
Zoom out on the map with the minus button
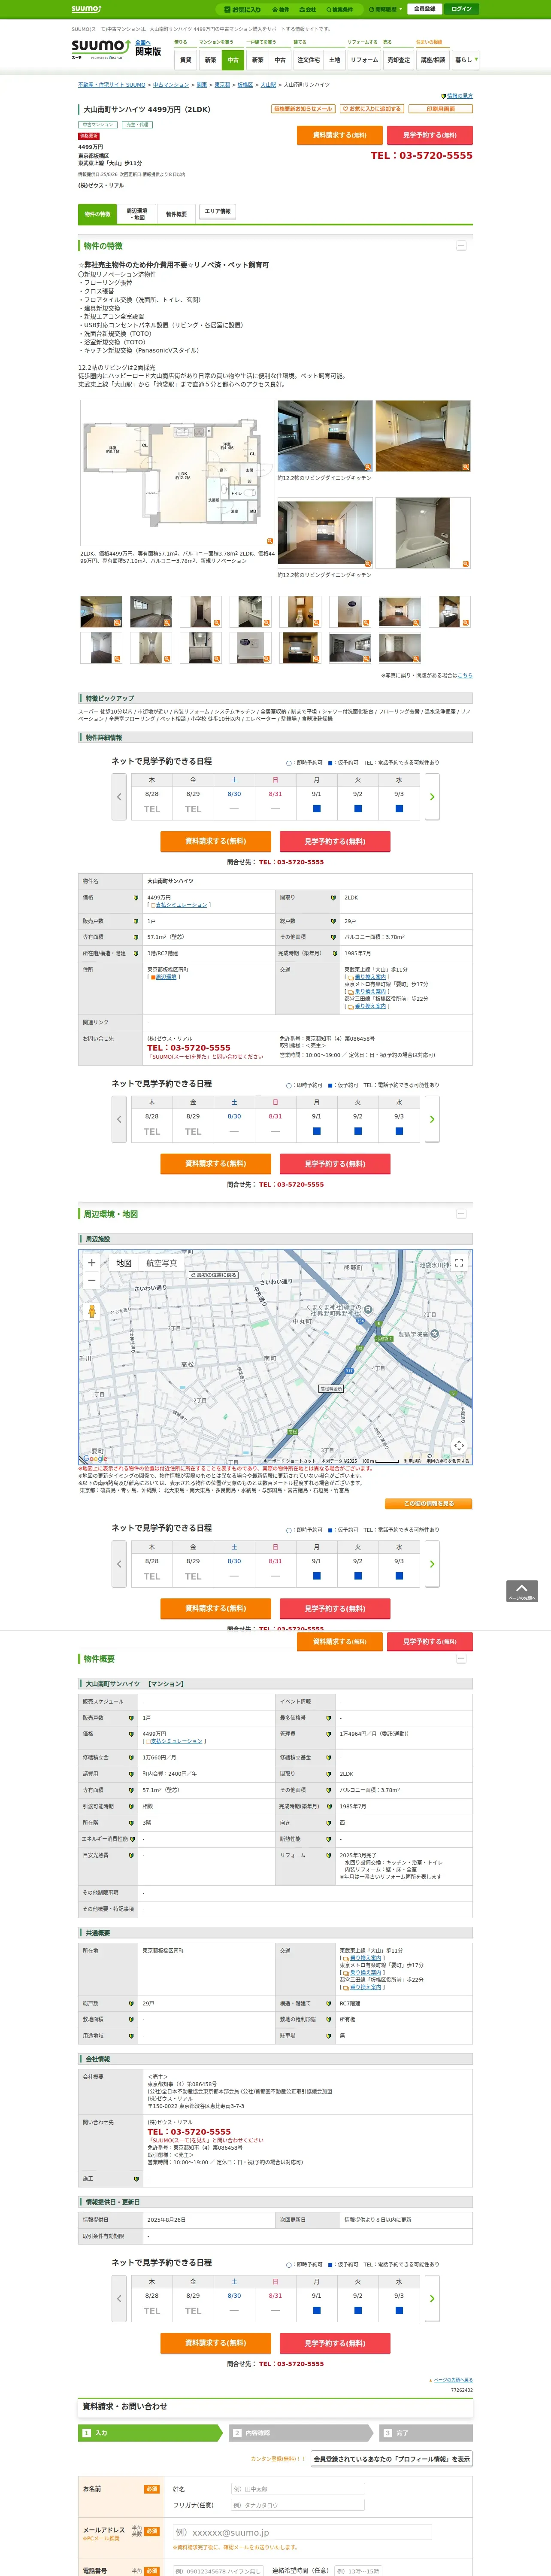coord(92,1280)
